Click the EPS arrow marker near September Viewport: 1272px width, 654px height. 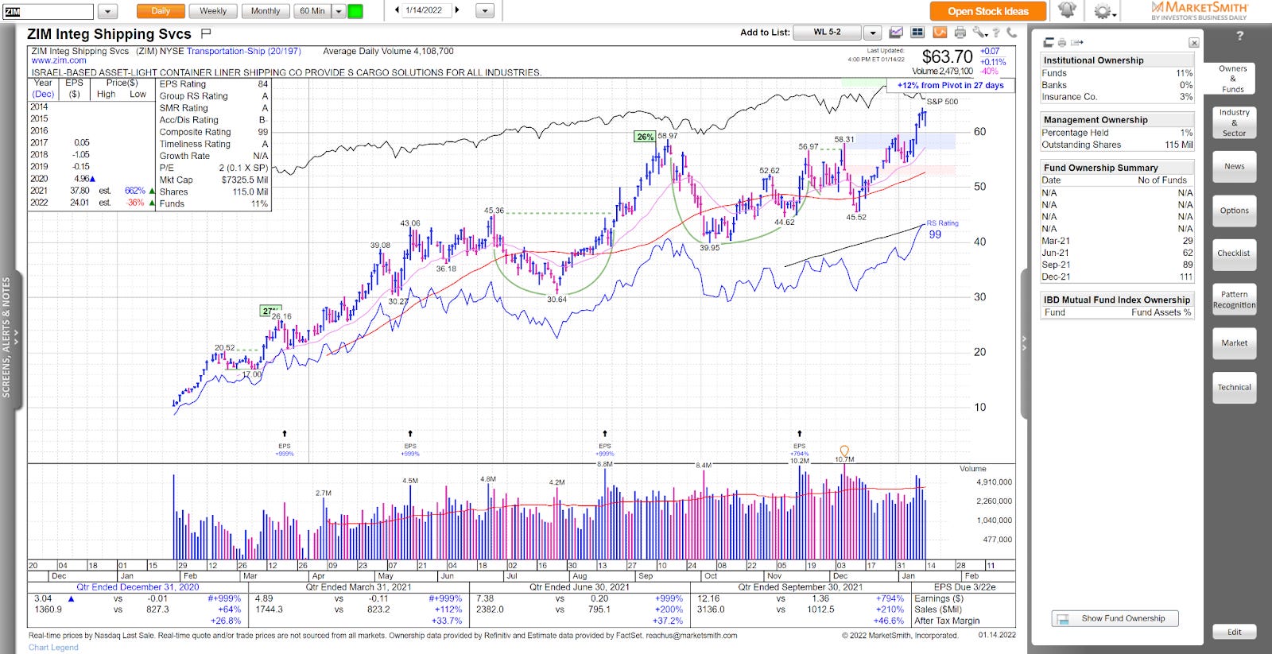[x=605, y=435]
